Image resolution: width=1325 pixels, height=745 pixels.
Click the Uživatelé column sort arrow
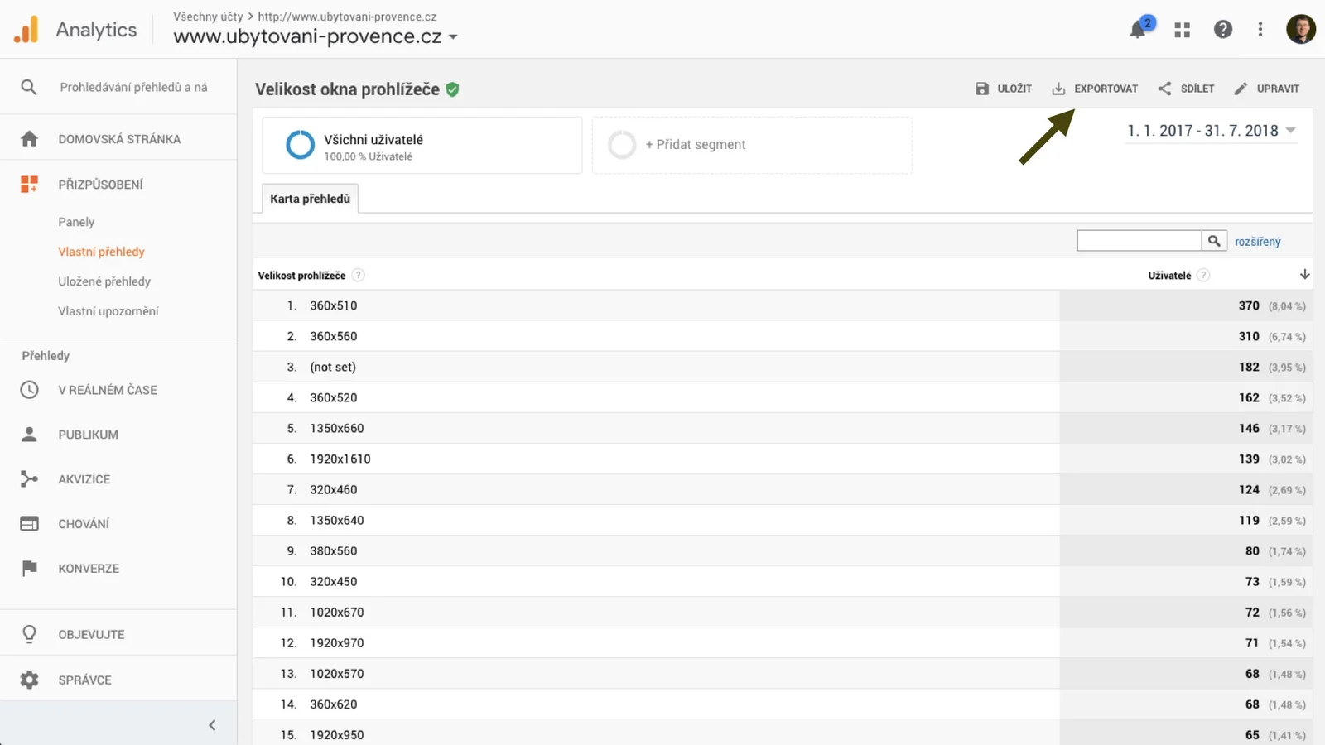click(x=1305, y=273)
